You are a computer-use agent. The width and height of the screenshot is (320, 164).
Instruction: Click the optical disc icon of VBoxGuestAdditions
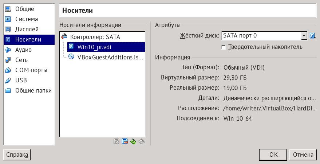[x=71, y=56]
